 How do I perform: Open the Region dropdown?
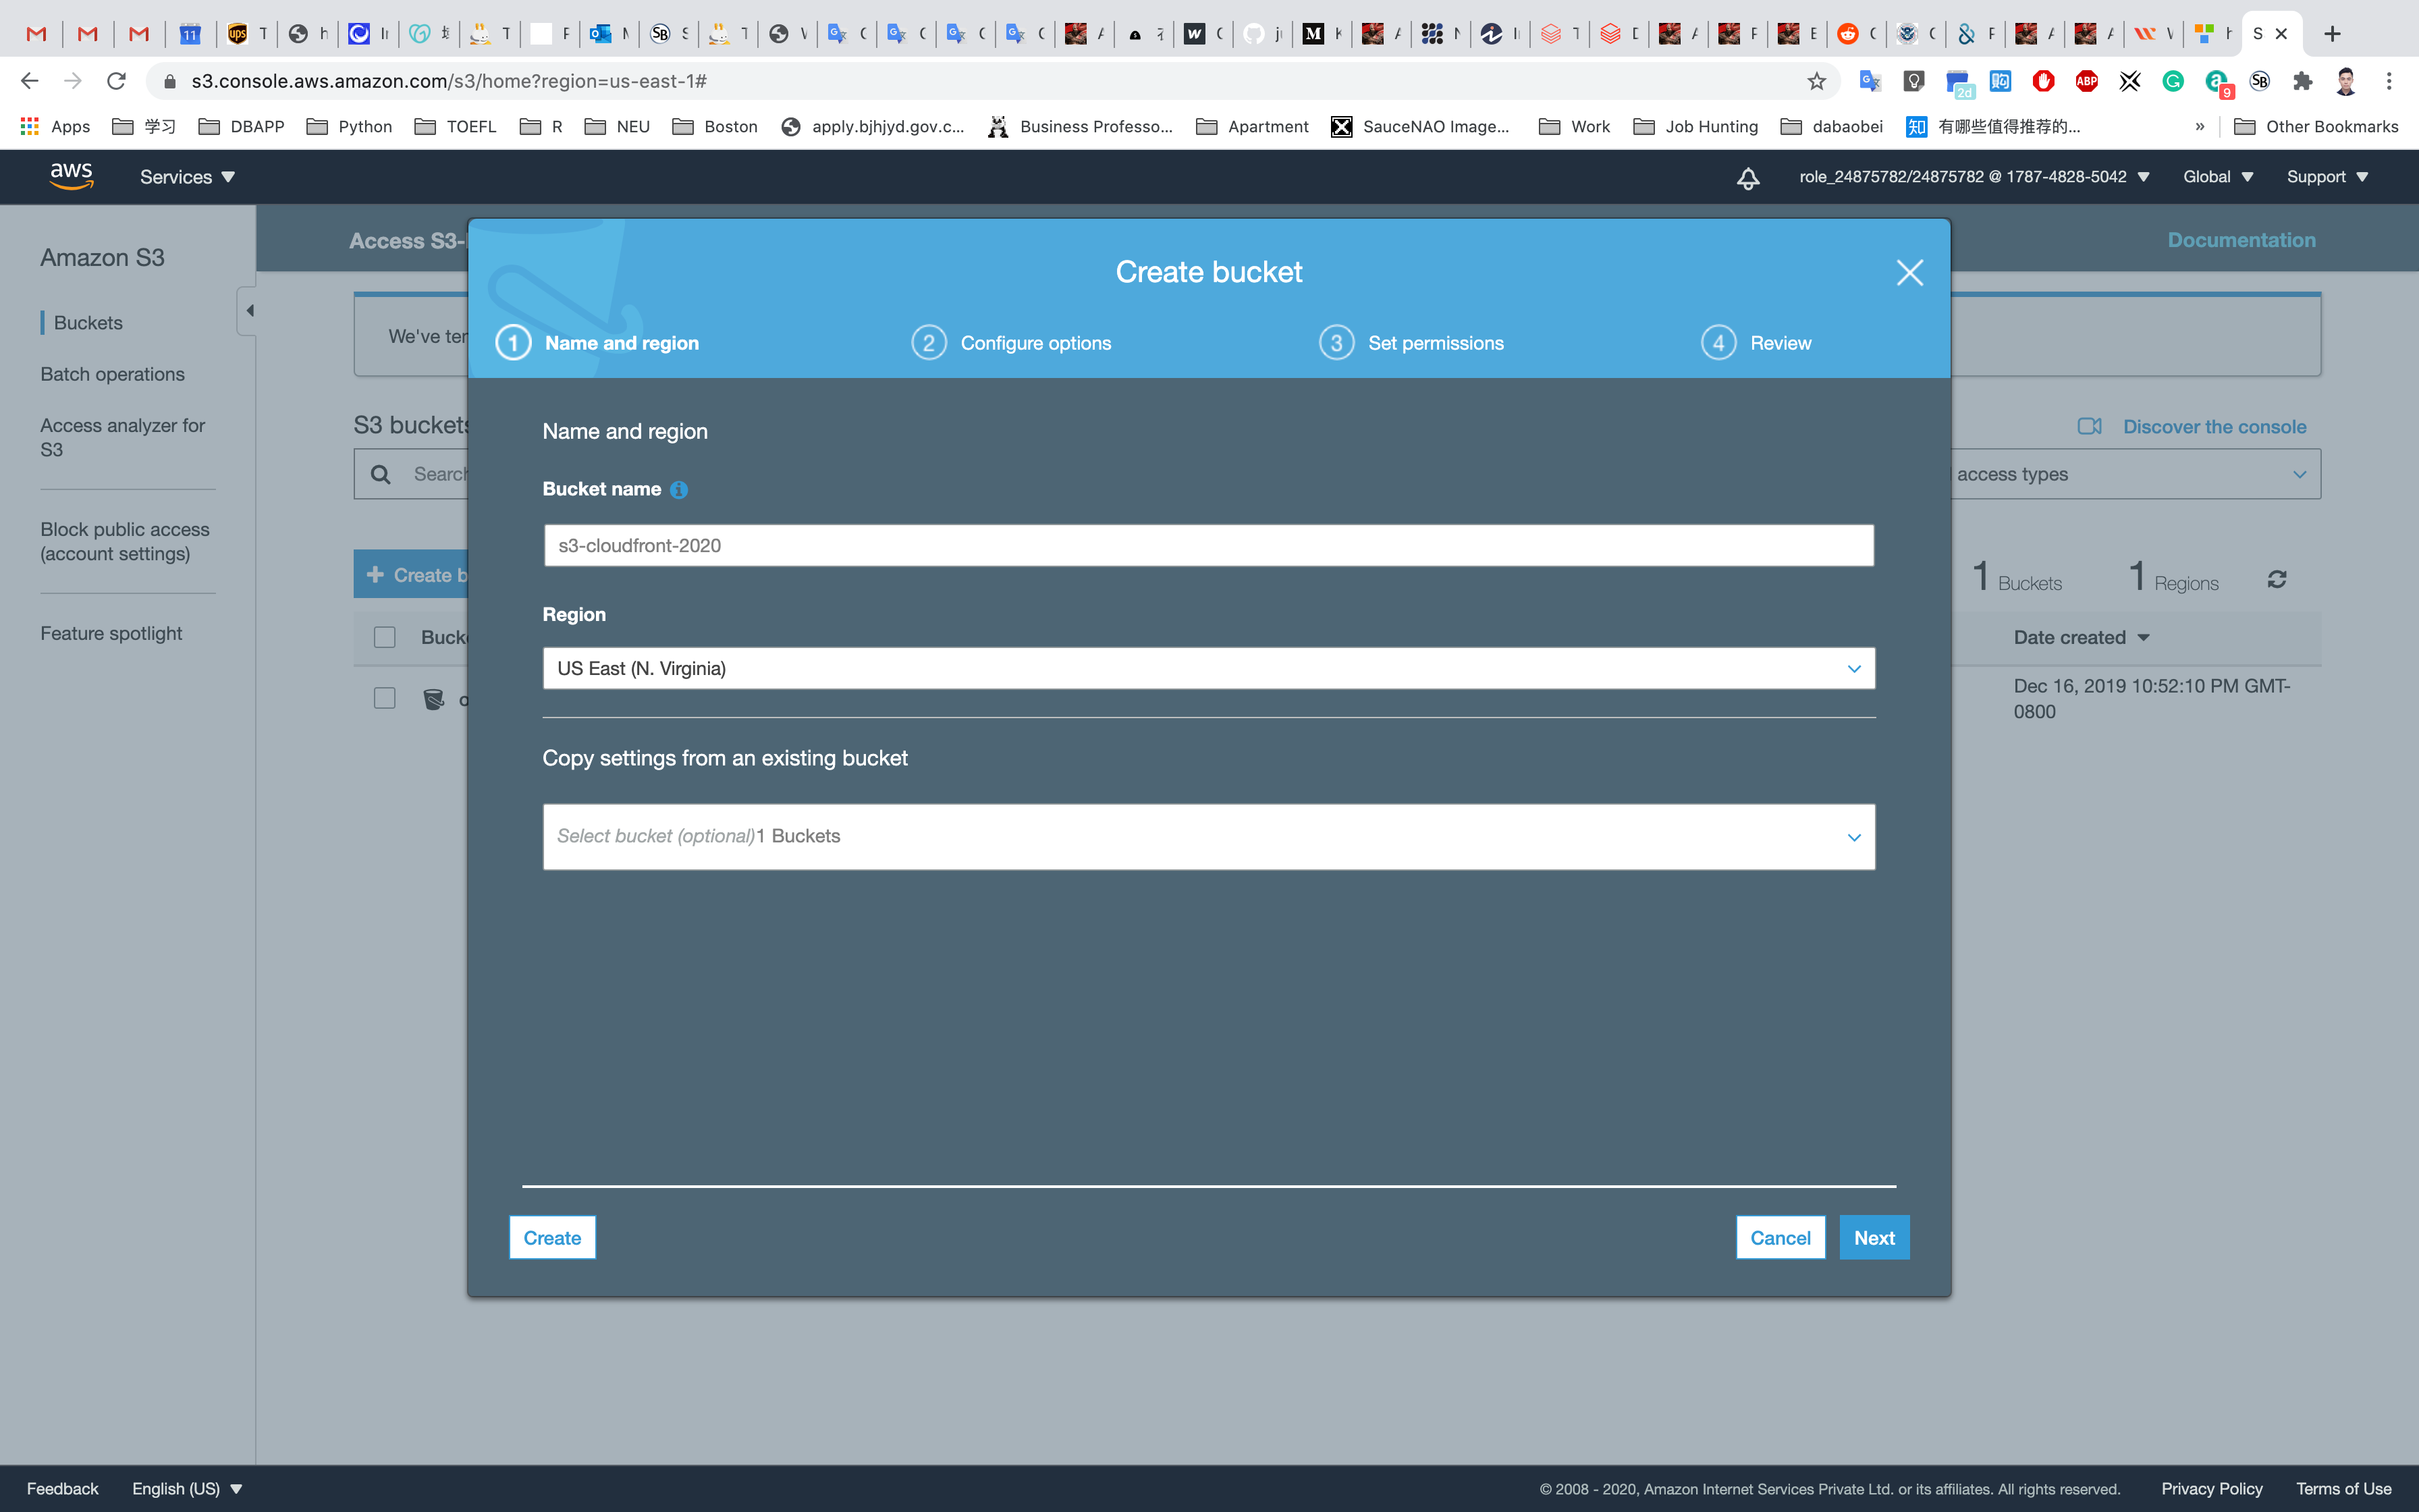pos(1207,668)
